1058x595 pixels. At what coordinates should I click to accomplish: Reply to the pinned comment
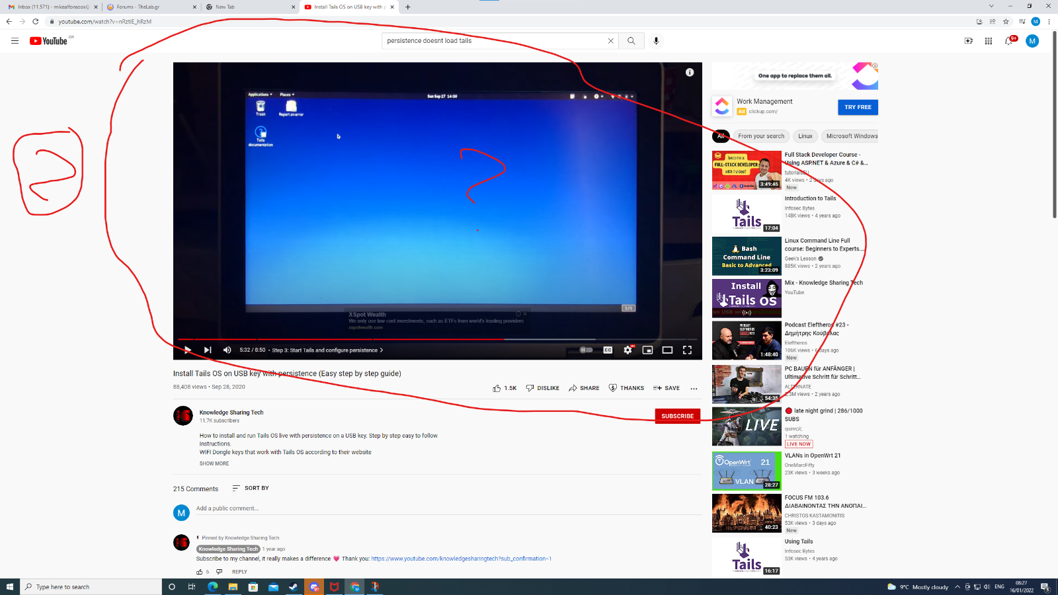coord(239,572)
